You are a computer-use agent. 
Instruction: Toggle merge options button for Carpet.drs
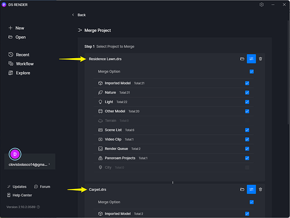pyautogui.click(x=251, y=190)
